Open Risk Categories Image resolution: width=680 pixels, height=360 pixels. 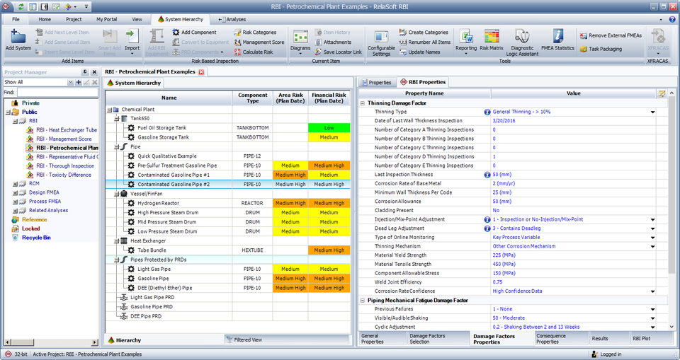pos(255,32)
